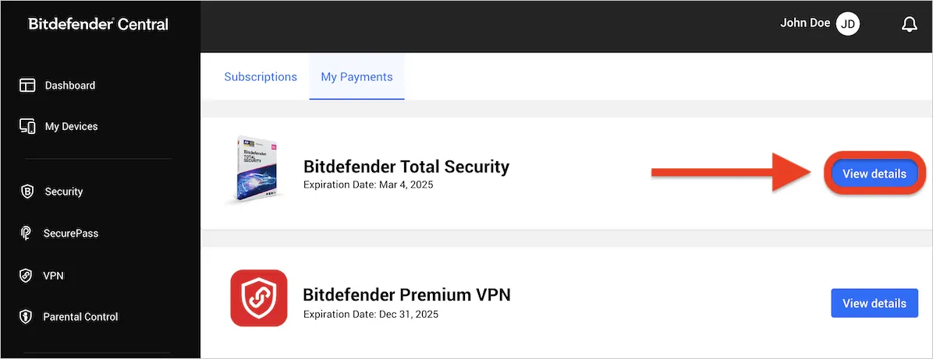Image resolution: width=933 pixels, height=359 pixels.
Task: View details for Bitdefender Total Security
Action: pyautogui.click(x=874, y=174)
